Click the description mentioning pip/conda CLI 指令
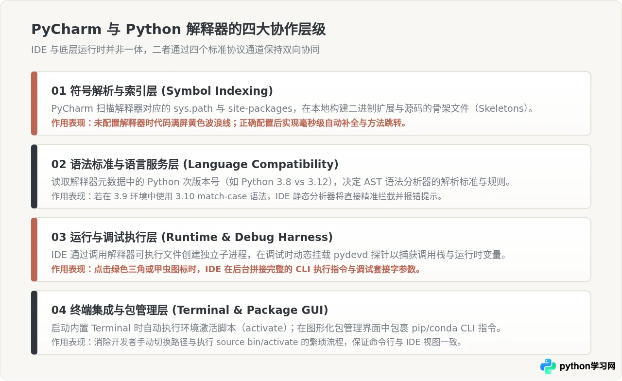Image resolution: width=622 pixels, height=381 pixels. (x=276, y=328)
